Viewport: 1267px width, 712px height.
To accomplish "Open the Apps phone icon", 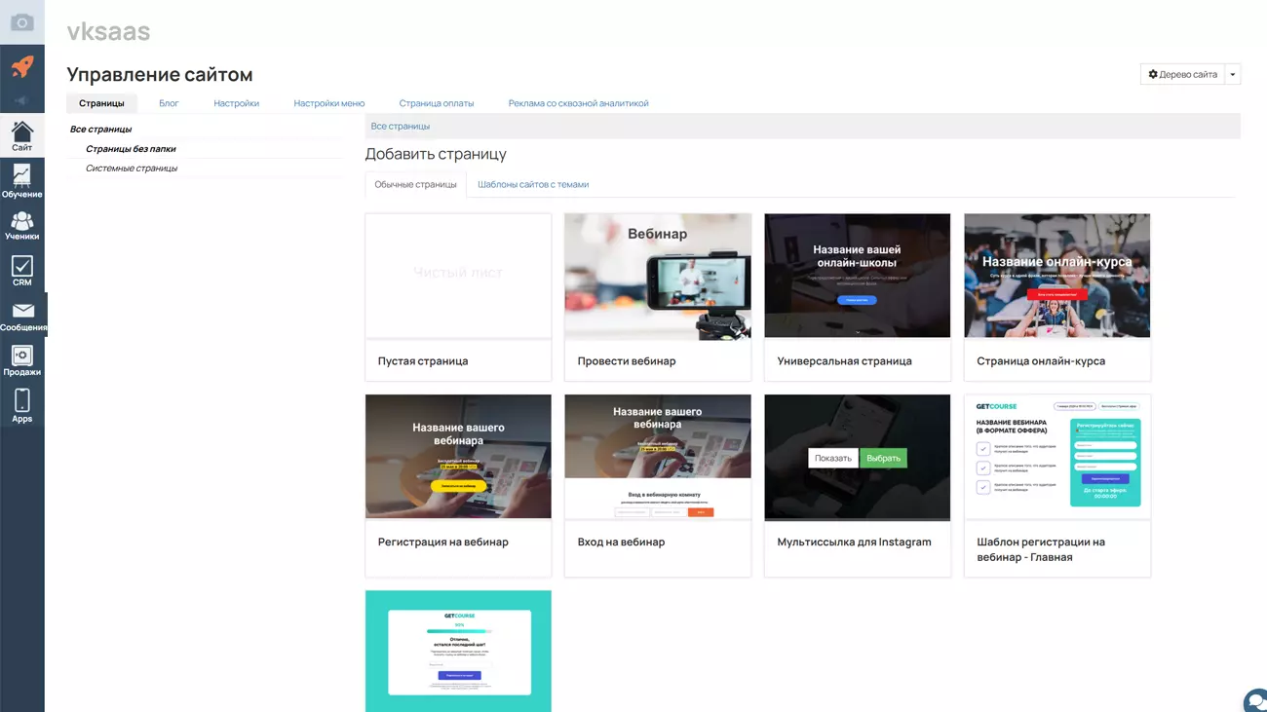I will pyautogui.click(x=21, y=405).
